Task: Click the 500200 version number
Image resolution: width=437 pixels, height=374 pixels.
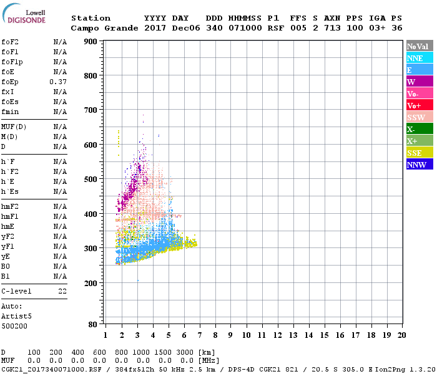Action: click(x=14, y=326)
